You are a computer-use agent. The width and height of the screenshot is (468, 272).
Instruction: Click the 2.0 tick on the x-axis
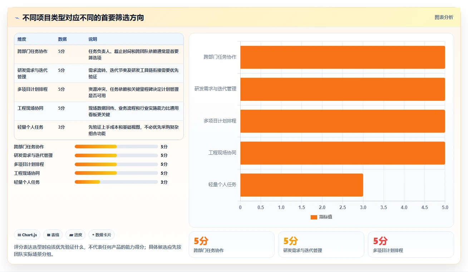click(x=322, y=207)
